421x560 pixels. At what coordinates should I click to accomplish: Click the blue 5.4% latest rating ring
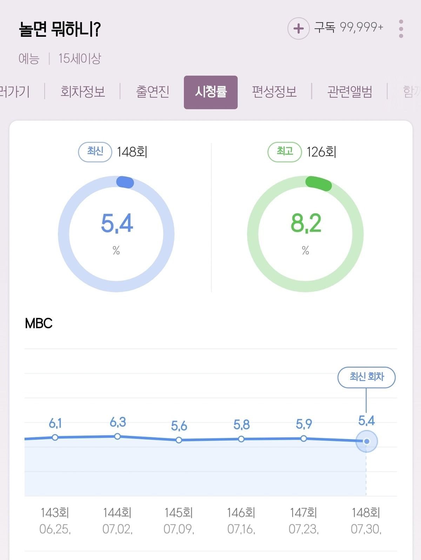point(116,234)
